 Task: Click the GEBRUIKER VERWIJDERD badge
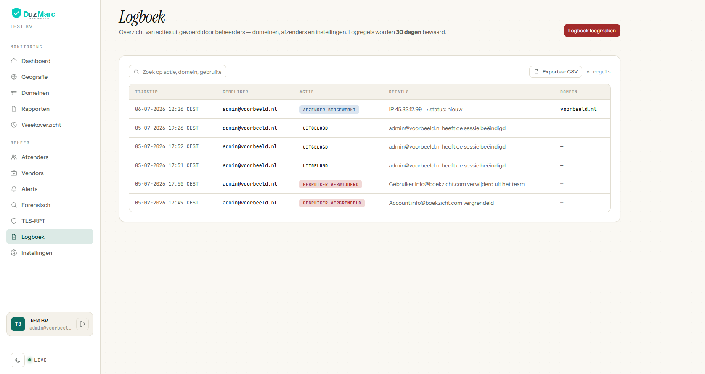tap(331, 184)
